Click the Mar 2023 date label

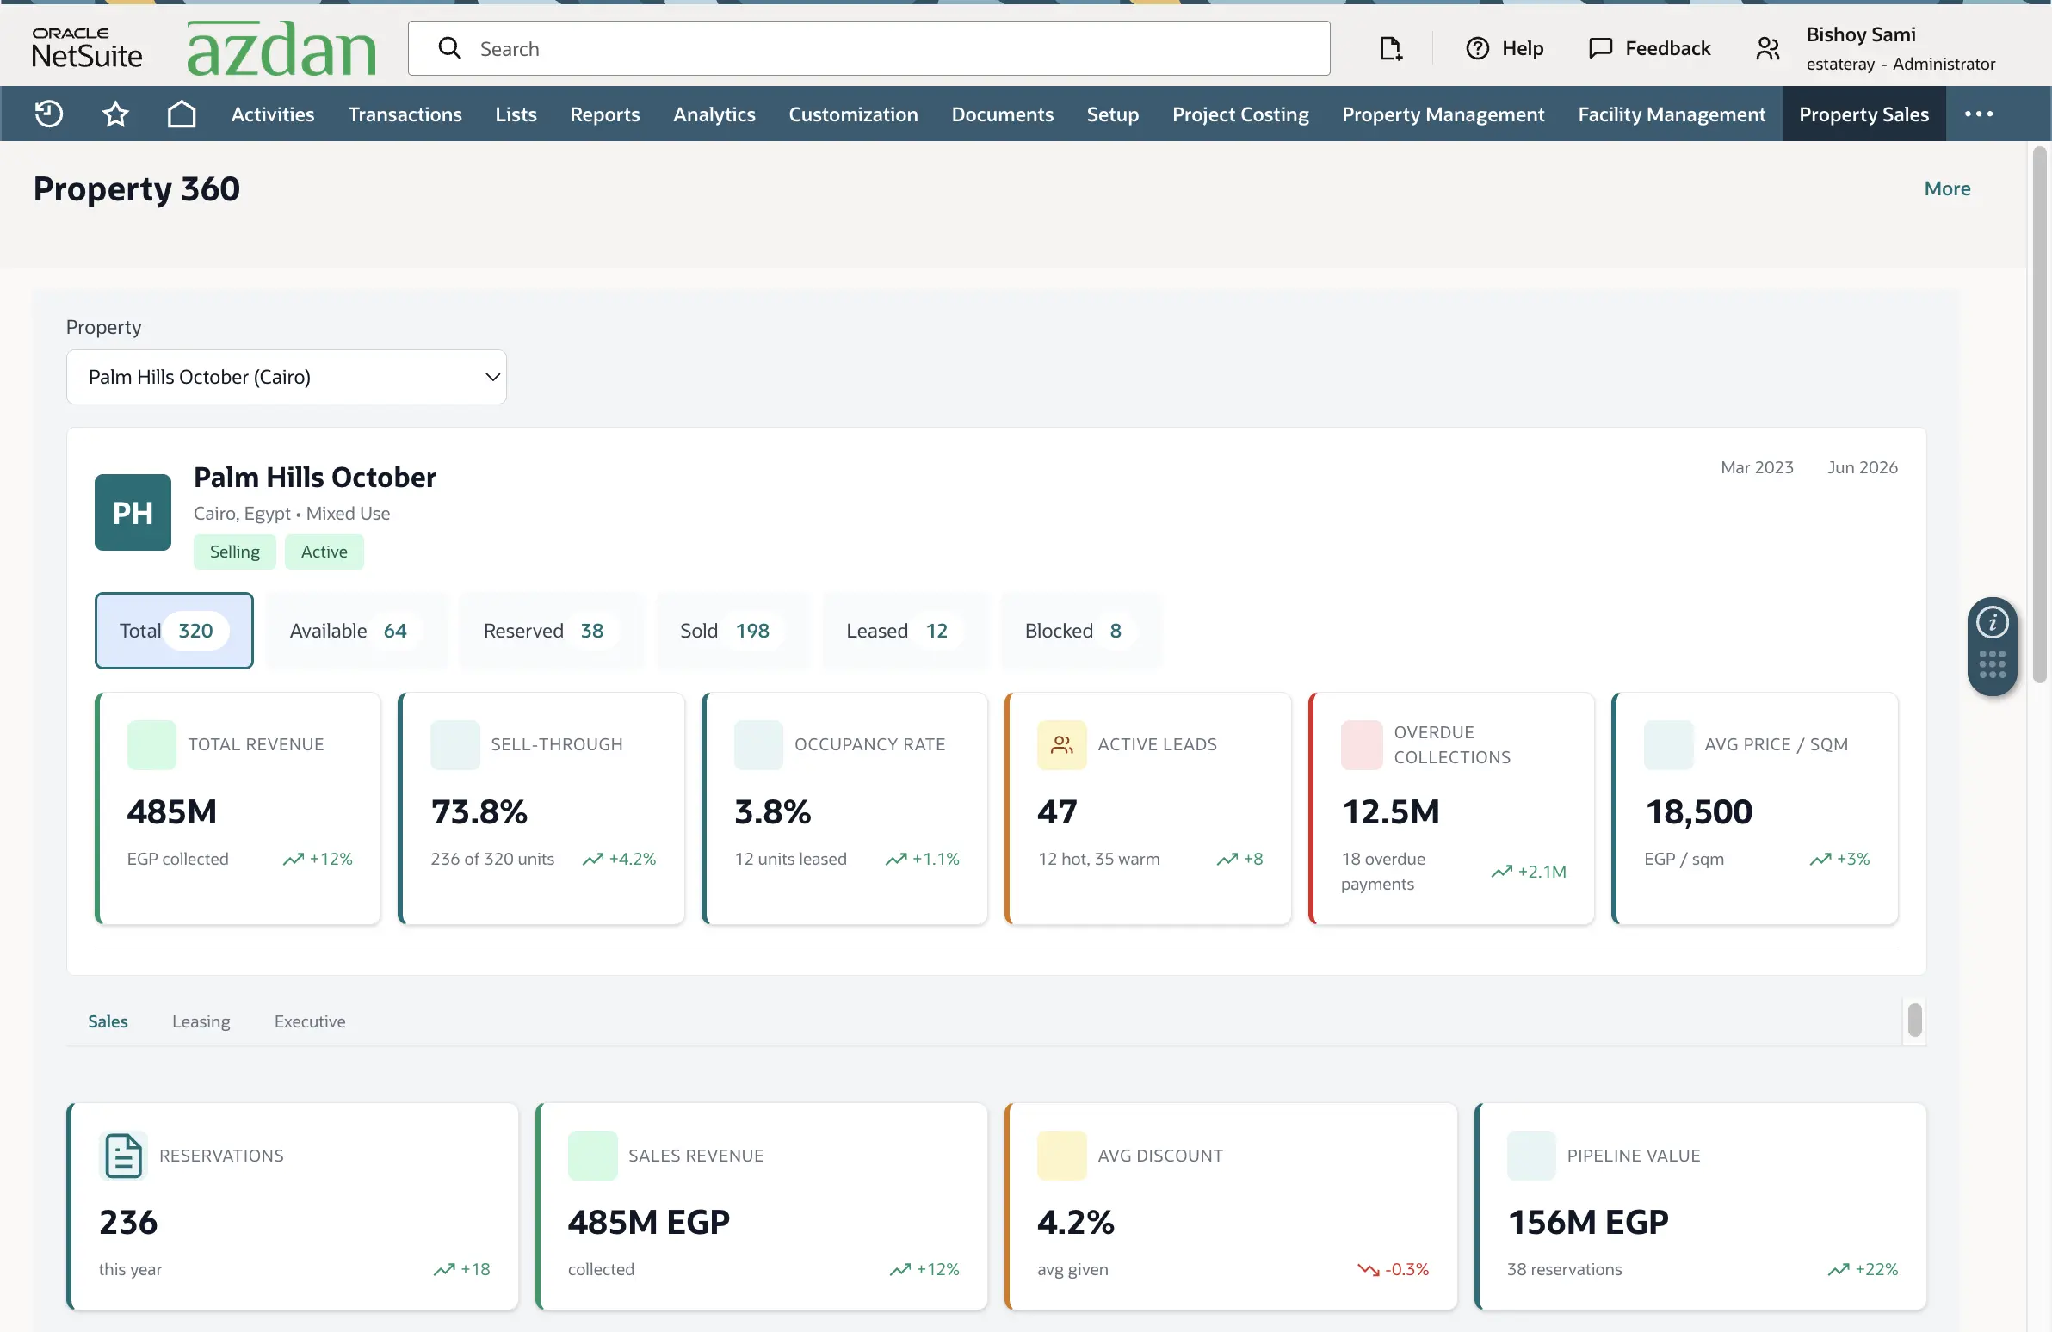1757,467
